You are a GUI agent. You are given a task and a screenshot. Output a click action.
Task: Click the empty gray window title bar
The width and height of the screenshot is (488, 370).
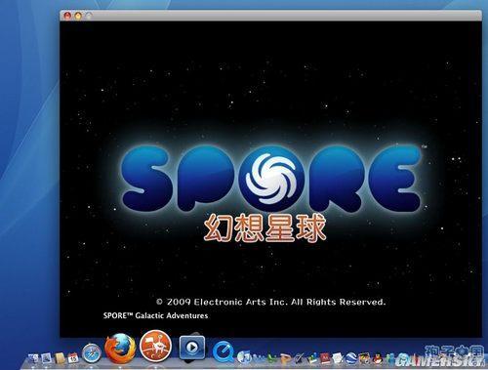[x=286, y=16]
